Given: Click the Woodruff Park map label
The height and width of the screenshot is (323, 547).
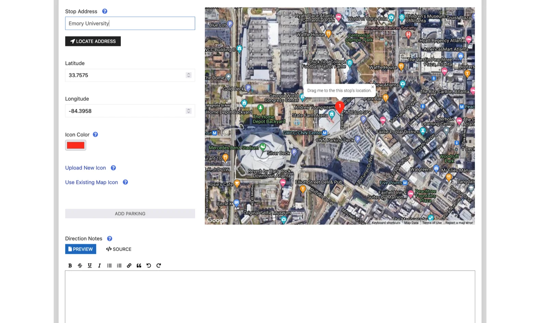Looking at the screenshot, I should click(449, 158).
